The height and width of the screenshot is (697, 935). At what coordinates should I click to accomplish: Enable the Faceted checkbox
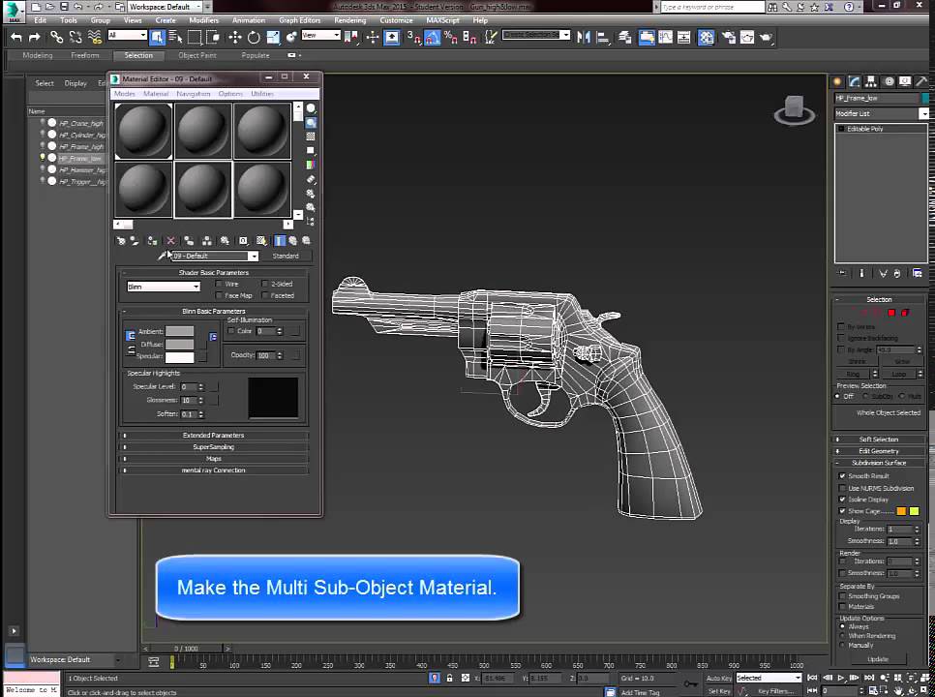(264, 295)
